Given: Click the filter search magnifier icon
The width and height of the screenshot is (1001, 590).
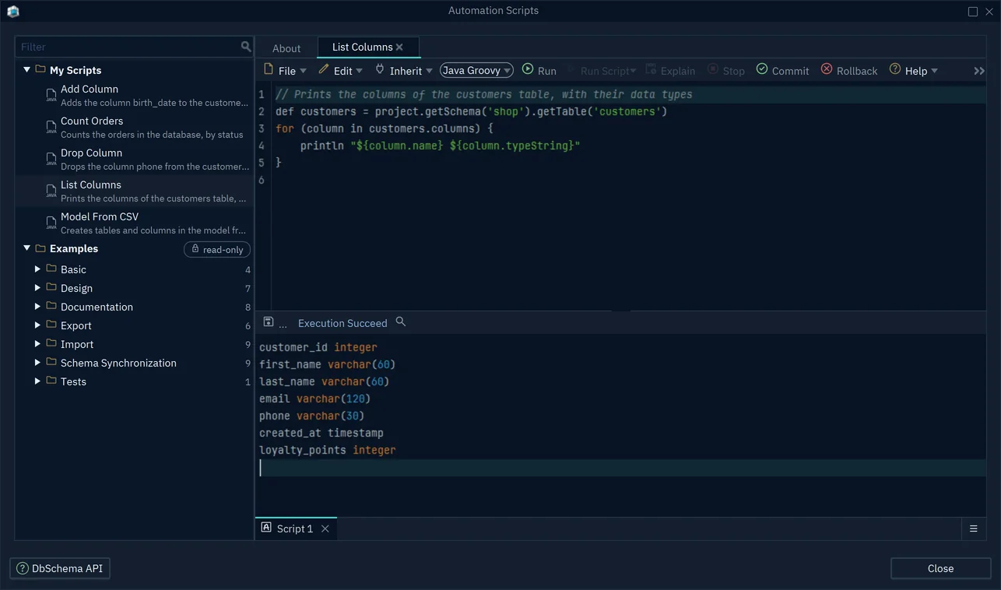Looking at the screenshot, I should [246, 47].
